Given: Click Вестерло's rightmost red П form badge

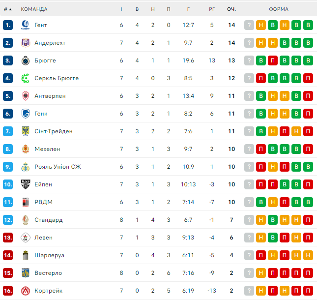Looking at the screenshot, I should (x=308, y=273).
